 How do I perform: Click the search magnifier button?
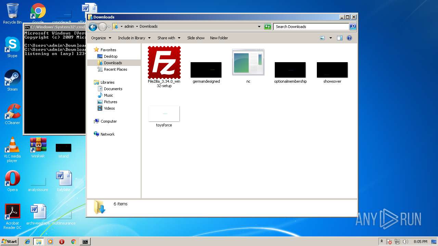coord(353,27)
